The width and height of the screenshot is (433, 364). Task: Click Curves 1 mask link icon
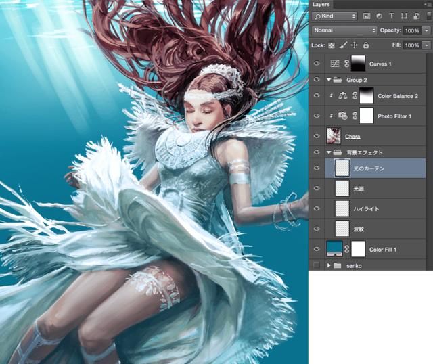click(x=347, y=64)
